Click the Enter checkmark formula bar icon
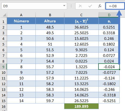125x111 pixels. 90,6
